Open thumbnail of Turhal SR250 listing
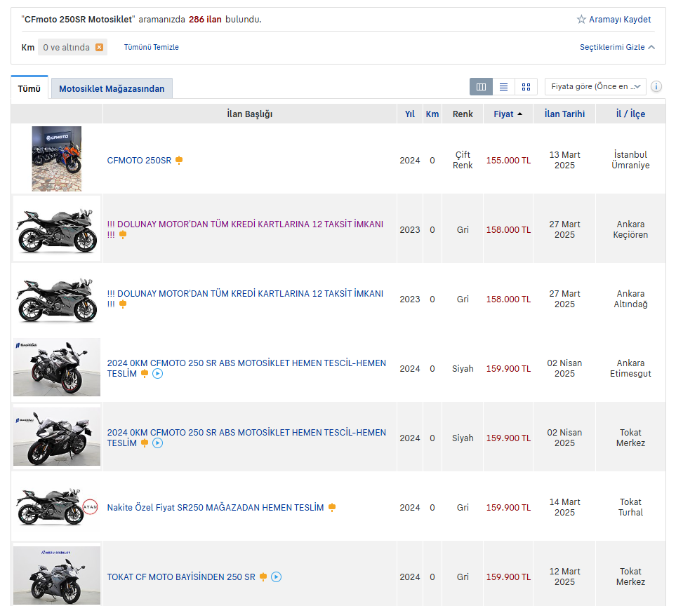The height and width of the screenshot is (606, 676). pyautogui.click(x=56, y=506)
